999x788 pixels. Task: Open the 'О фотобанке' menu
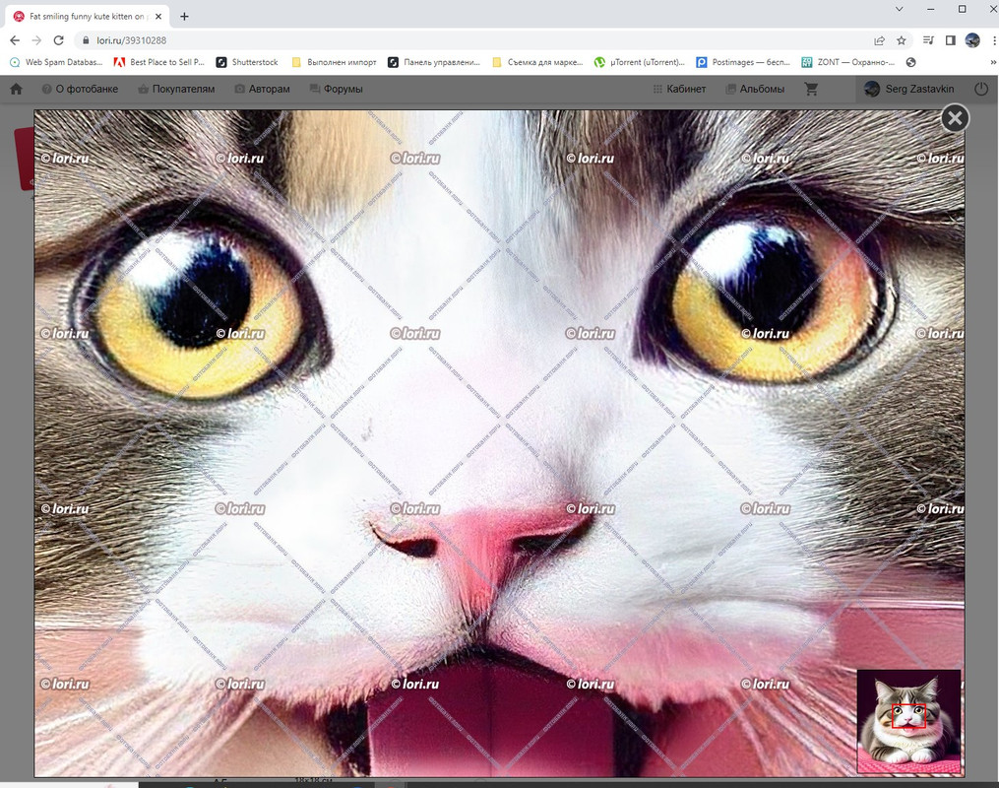(80, 90)
